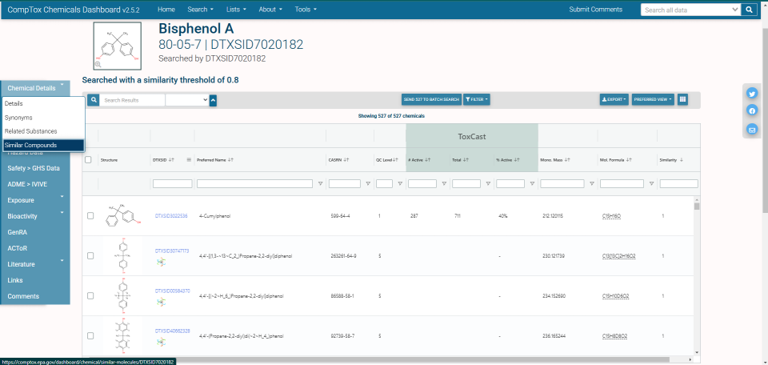Image resolution: width=768 pixels, height=365 pixels.
Task: Share the page via the Facebook icon
Action: click(x=752, y=111)
